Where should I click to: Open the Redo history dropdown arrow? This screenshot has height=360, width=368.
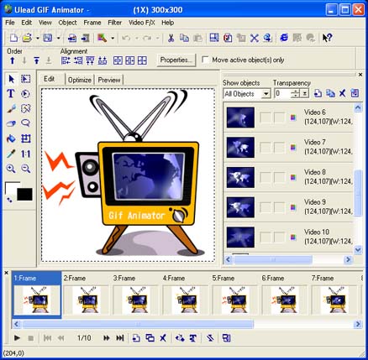[x=158, y=38]
